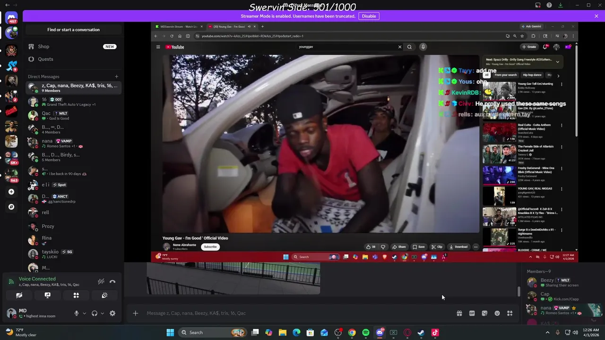Select the rell conversation
605x340 pixels.
tap(73, 212)
